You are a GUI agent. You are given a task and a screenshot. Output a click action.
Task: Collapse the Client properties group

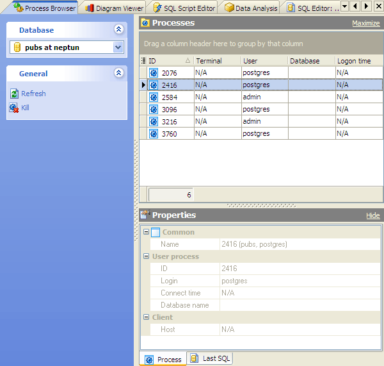click(x=145, y=317)
